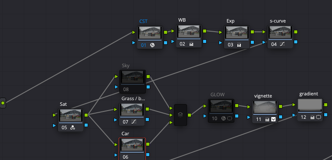Click the blue key input of Sat node
332x160 pixels.
point(54,125)
